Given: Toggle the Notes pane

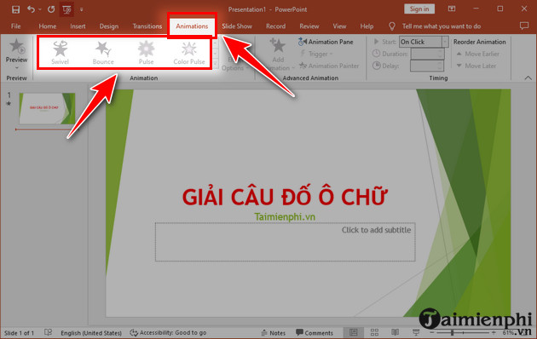Looking at the screenshot, I should [x=273, y=333].
